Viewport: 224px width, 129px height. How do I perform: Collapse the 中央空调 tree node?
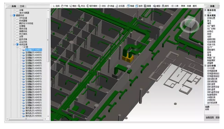click(x=14, y=45)
